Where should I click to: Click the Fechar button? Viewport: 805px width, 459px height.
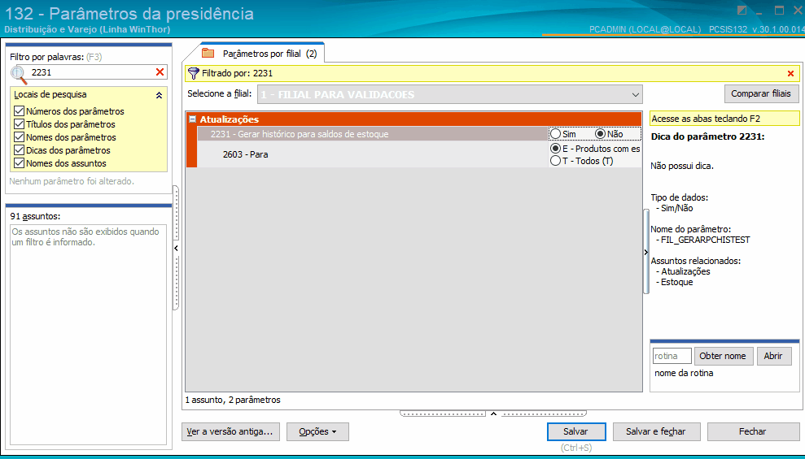(752, 431)
